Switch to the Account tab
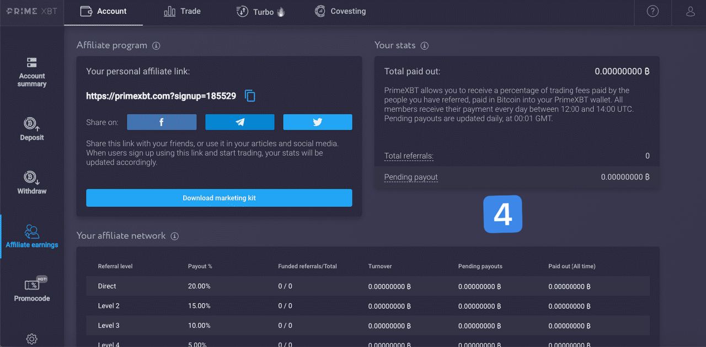 point(103,11)
